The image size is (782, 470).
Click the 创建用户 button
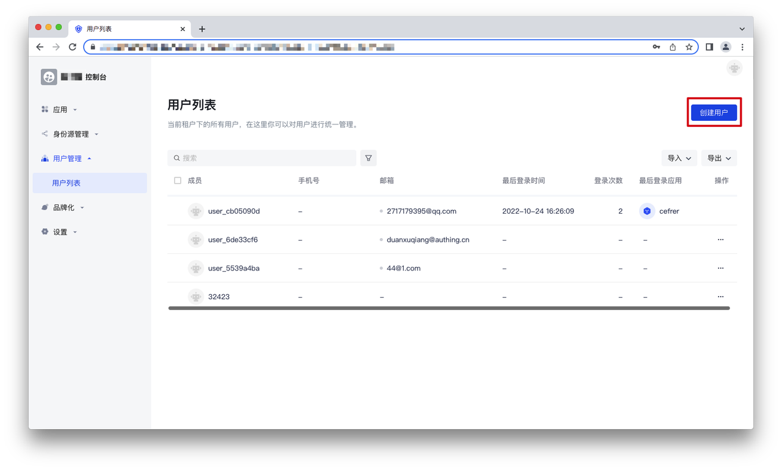714,113
